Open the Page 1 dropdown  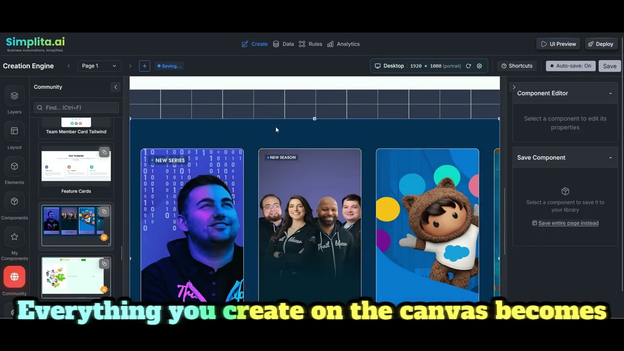click(x=99, y=66)
